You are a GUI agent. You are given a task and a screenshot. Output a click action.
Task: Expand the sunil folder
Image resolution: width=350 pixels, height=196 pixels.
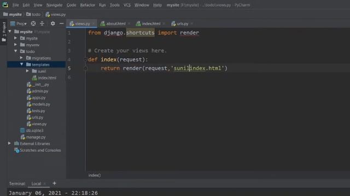click(x=27, y=71)
